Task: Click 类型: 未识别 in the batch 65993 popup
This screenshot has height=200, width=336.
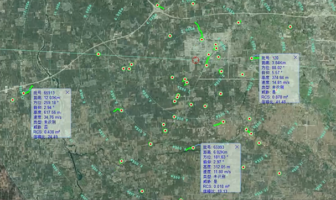Action: point(214,177)
